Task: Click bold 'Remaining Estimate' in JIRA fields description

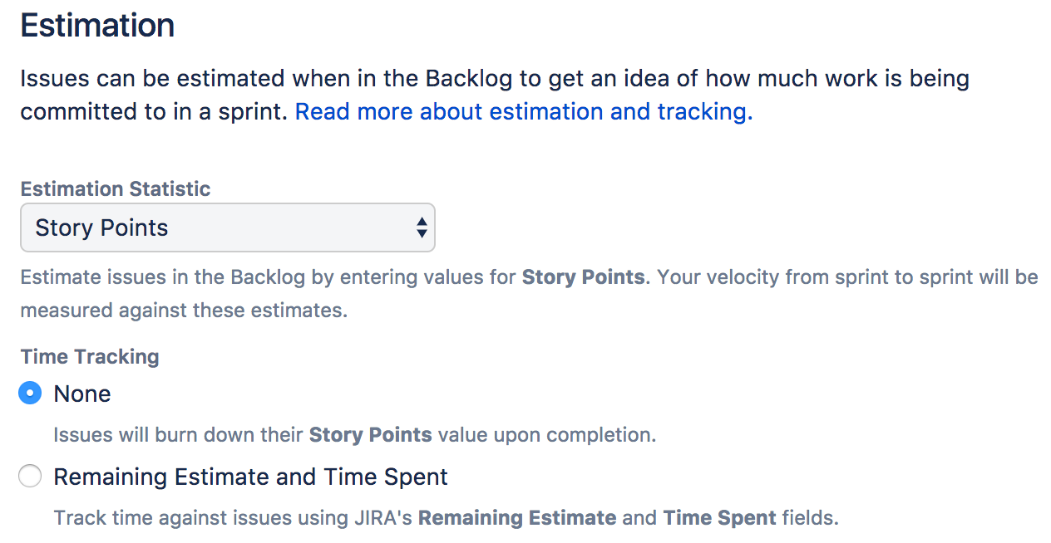Action: point(517,518)
